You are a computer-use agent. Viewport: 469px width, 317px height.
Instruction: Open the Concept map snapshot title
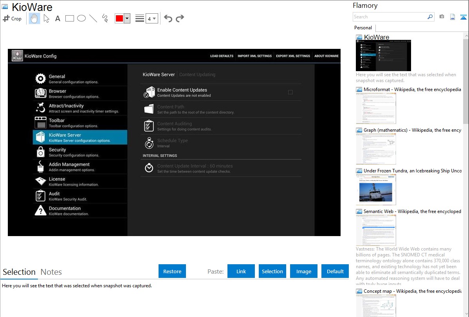pyautogui.click(x=412, y=291)
